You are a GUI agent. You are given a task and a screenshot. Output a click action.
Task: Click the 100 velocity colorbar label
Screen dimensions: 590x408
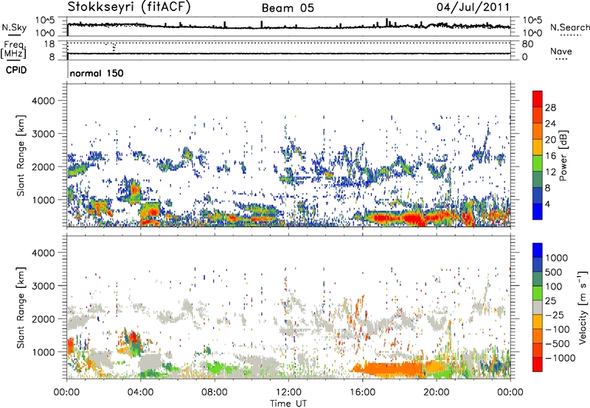(x=555, y=286)
